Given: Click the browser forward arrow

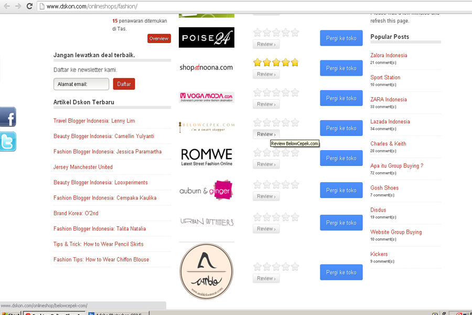Looking at the screenshot, I should click(18, 6).
